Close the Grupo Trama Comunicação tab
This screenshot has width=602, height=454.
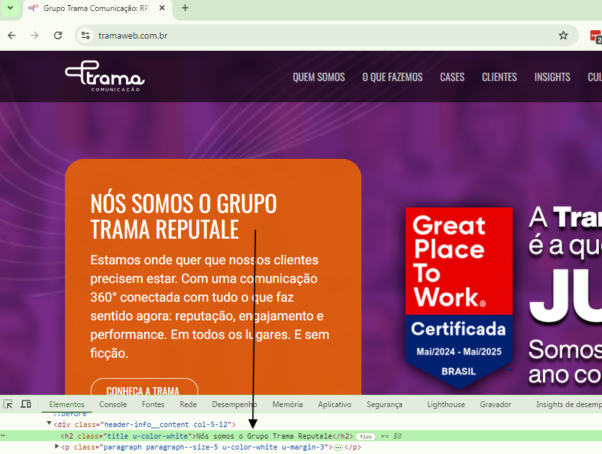click(162, 8)
